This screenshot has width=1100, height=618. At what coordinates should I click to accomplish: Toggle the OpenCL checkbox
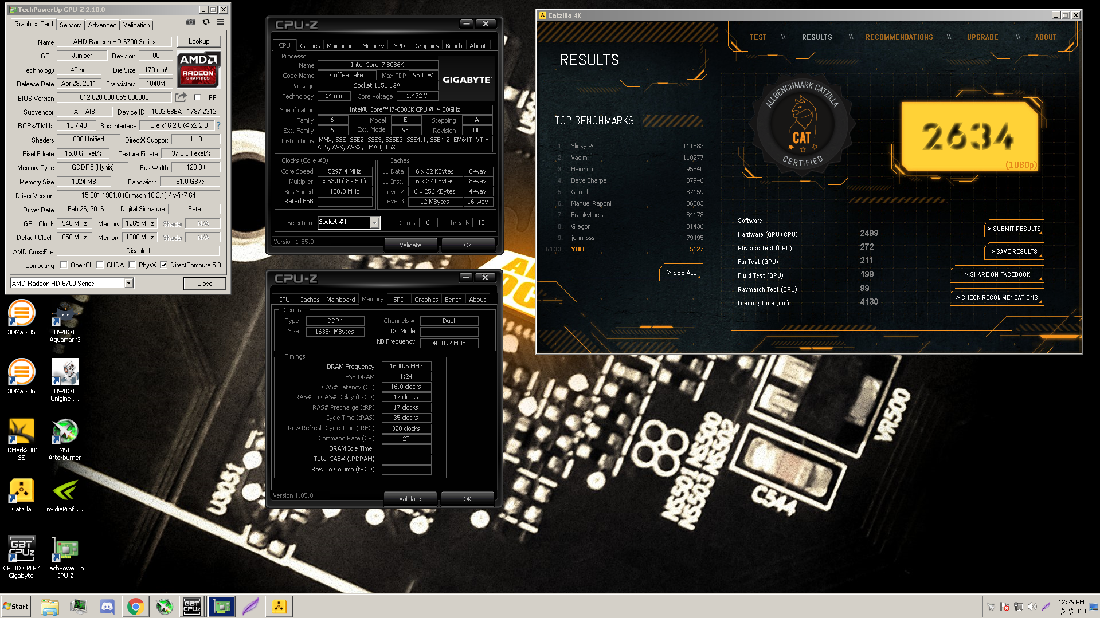coord(64,265)
